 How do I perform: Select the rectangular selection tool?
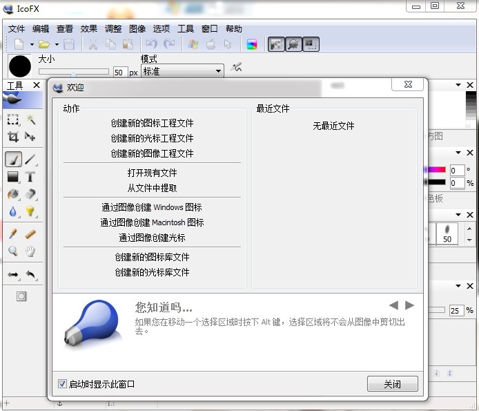point(13,120)
